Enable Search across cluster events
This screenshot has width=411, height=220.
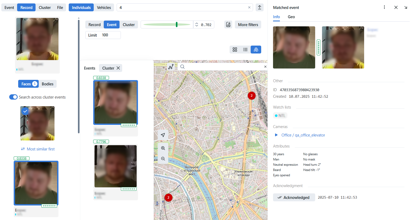click(x=13, y=97)
